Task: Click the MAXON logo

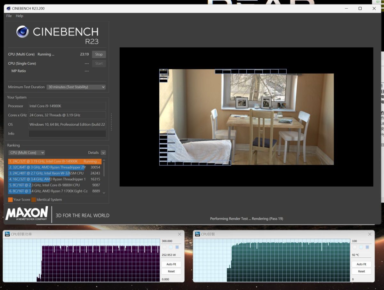Action: 27,214
